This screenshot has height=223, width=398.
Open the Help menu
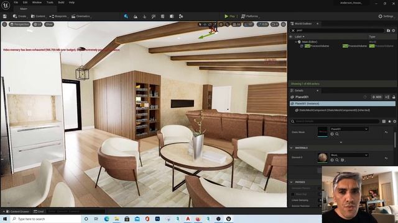coord(72,2)
